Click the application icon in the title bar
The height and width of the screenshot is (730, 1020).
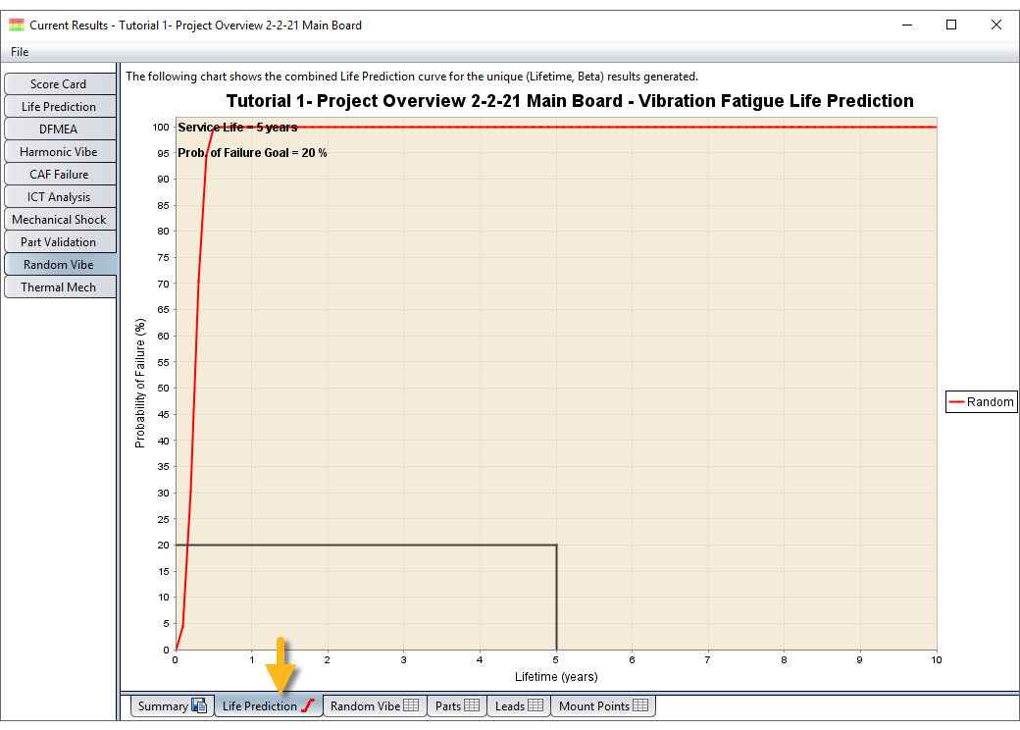click(17, 26)
